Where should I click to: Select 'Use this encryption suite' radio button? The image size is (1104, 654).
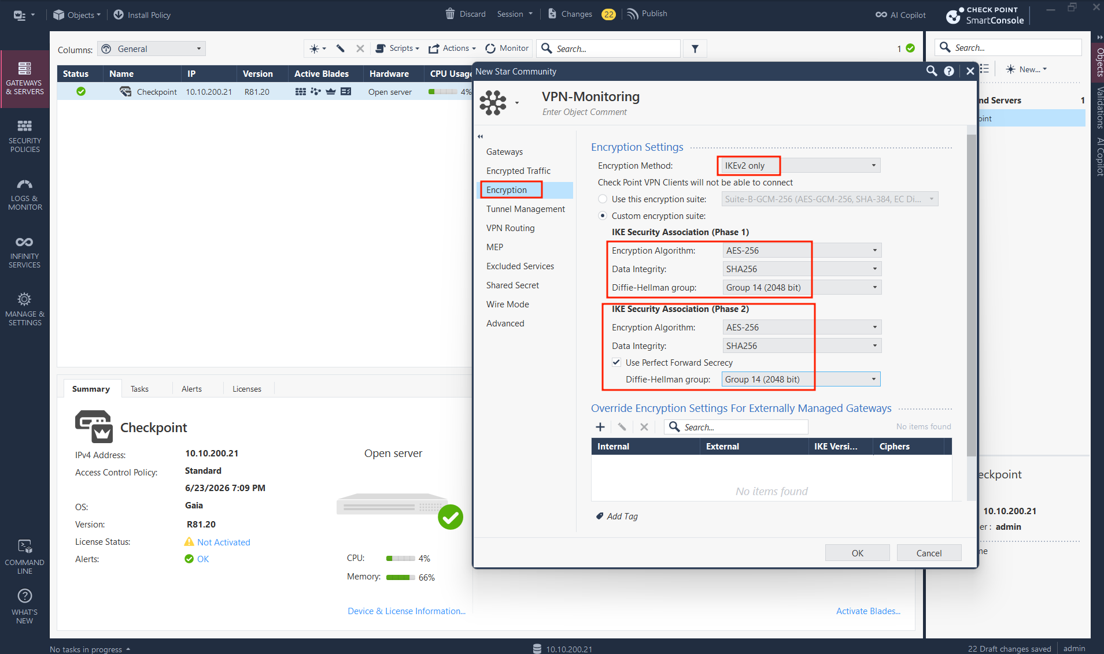[x=603, y=199]
